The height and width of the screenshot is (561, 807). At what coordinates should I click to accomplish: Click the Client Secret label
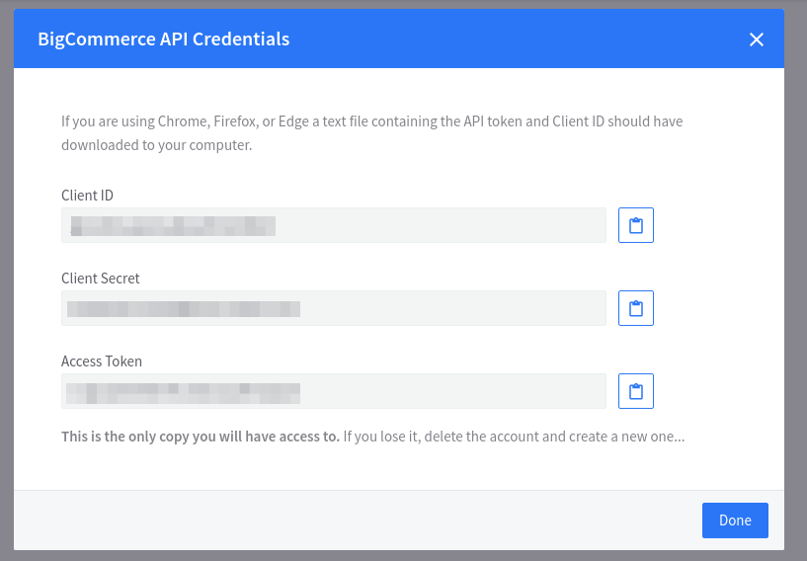pos(101,279)
